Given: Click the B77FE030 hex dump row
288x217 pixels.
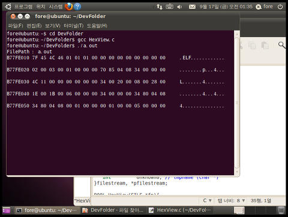Looking at the screenshot, I should point(115,82).
